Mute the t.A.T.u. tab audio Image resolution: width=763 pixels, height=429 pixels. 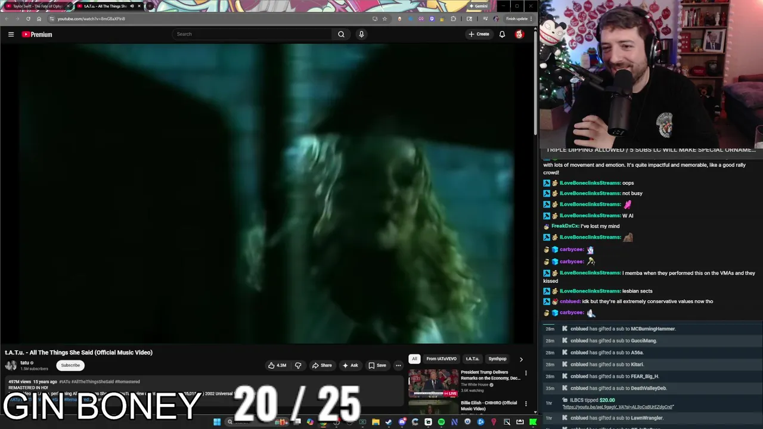[x=132, y=6]
